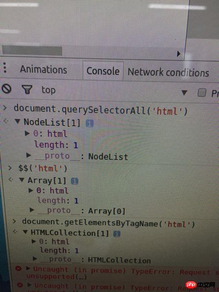The width and height of the screenshot is (219, 292).
Task: Expand the 0: html entry under HTMLCollection
Action: pyautogui.click(x=34, y=241)
